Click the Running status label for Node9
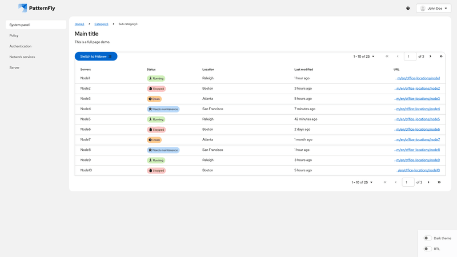The height and width of the screenshot is (257, 457). (x=156, y=160)
